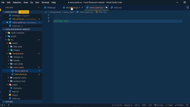Expand the node_modules folder
190x107 pixels.
click(x=6, y=33)
